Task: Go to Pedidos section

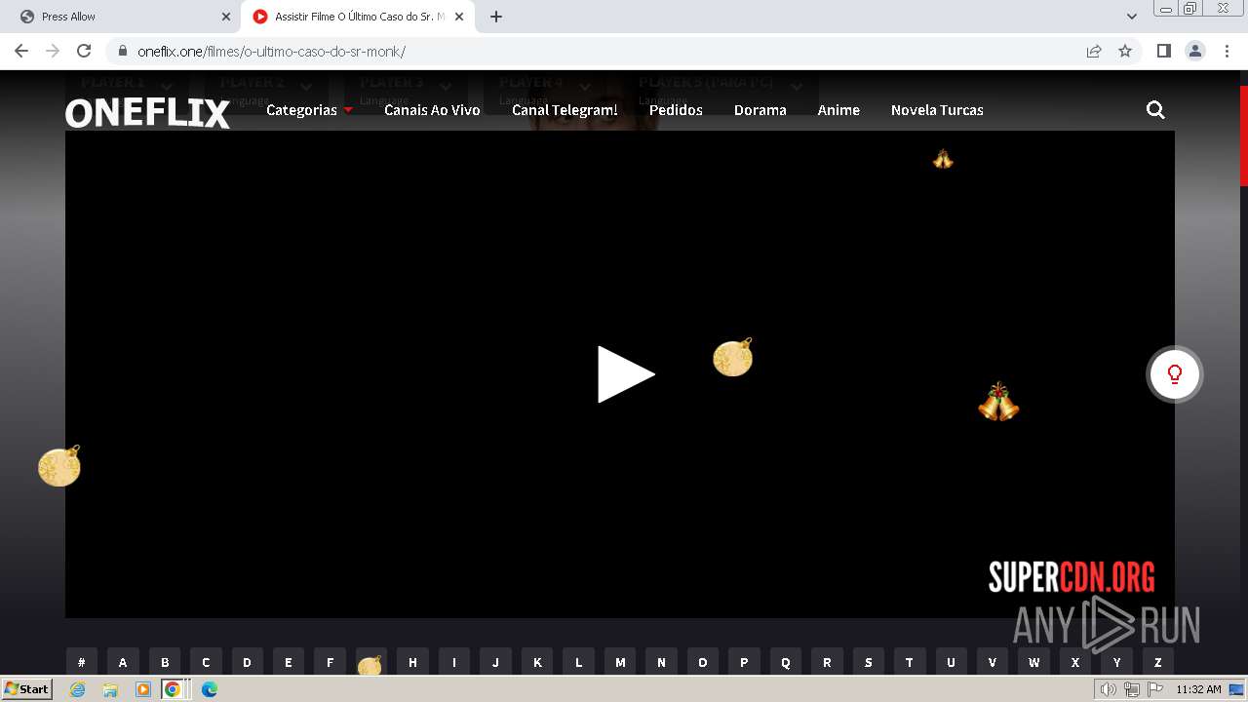Action: tap(676, 110)
